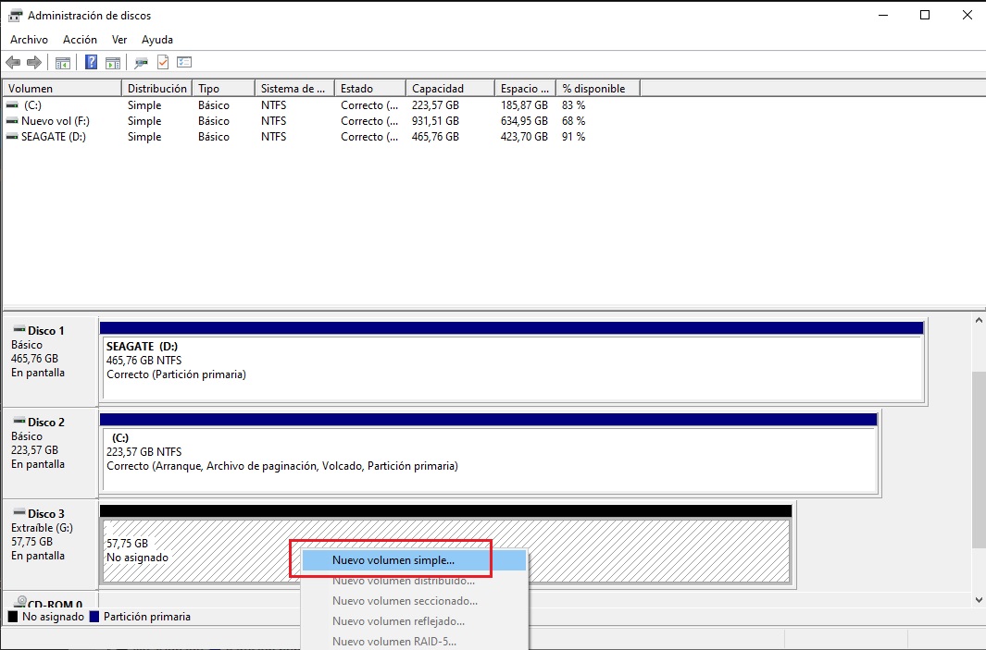Click the rescan disks toolbar icon

coord(141,63)
